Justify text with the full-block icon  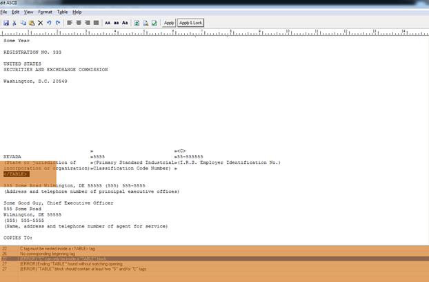[x=96, y=23]
